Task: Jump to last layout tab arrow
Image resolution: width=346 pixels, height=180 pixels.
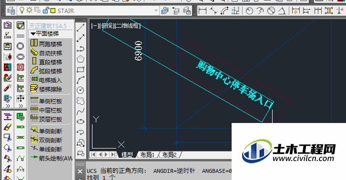Action: [113, 154]
